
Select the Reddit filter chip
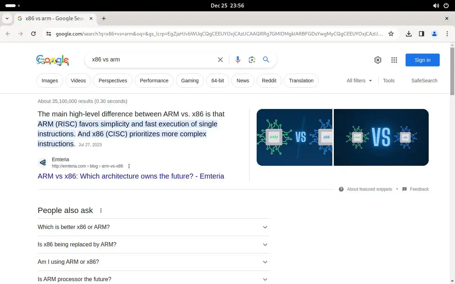click(x=269, y=81)
